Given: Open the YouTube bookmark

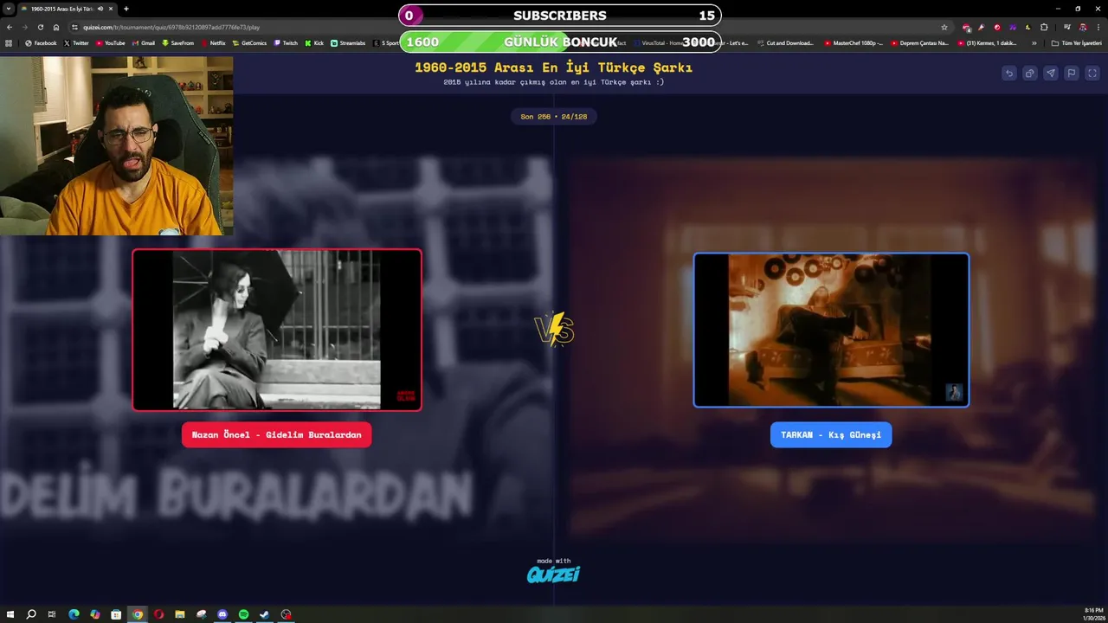Looking at the screenshot, I should coord(110,42).
